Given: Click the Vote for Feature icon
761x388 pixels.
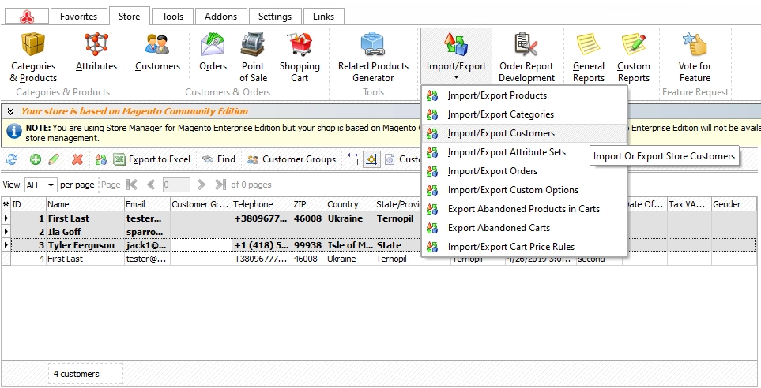Looking at the screenshot, I should pos(695,57).
